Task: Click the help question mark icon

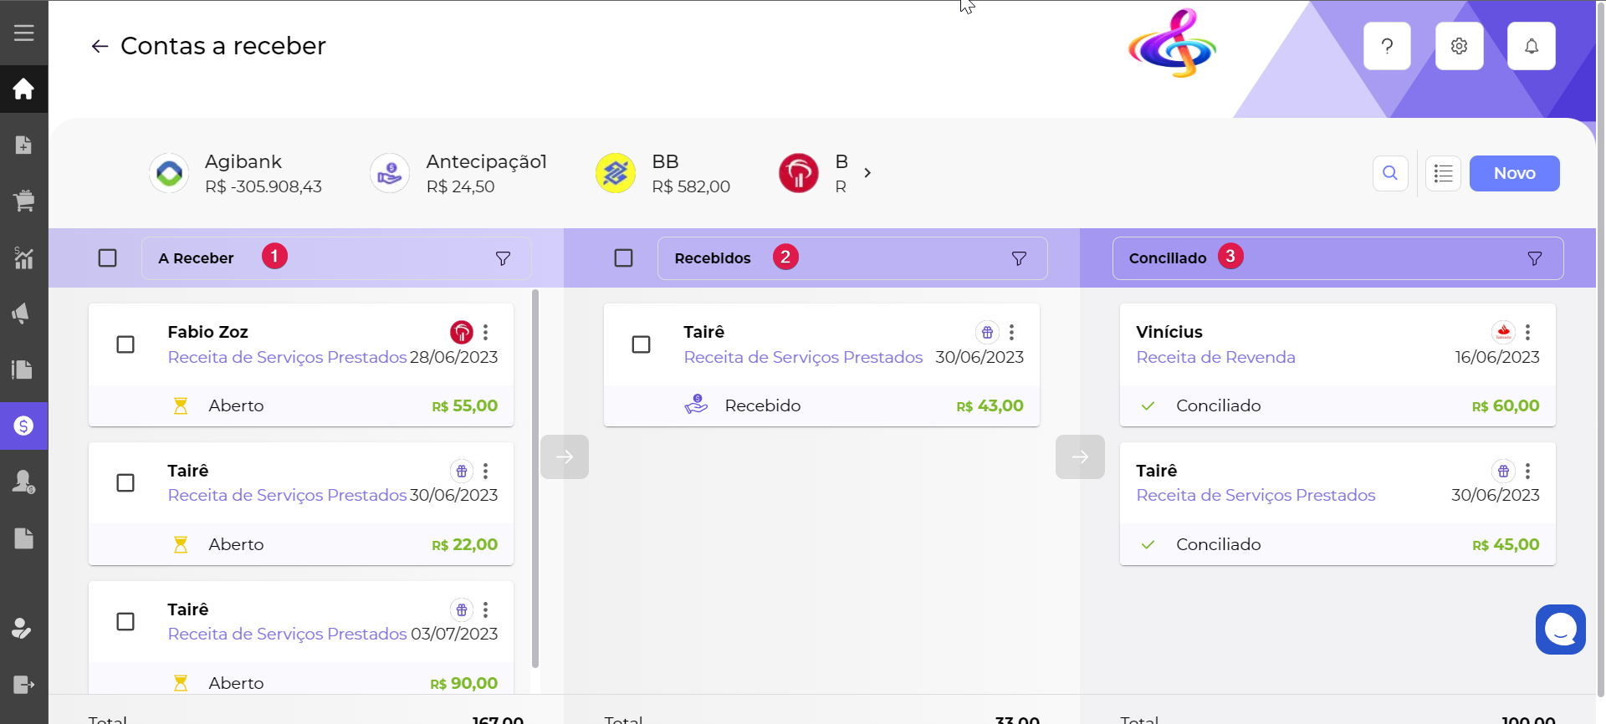Action: 1387,46
